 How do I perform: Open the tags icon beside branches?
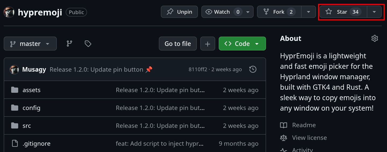pyautogui.click(x=88, y=44)
